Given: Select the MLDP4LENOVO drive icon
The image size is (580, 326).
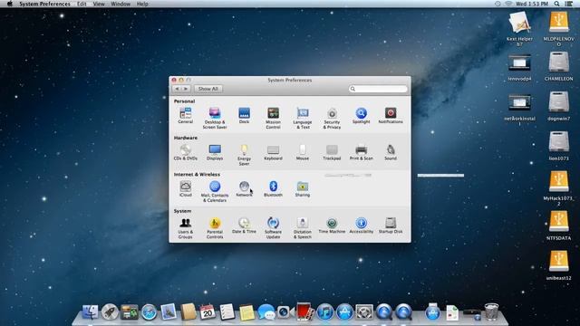Looking at the screenshot, I should point(558,28).
